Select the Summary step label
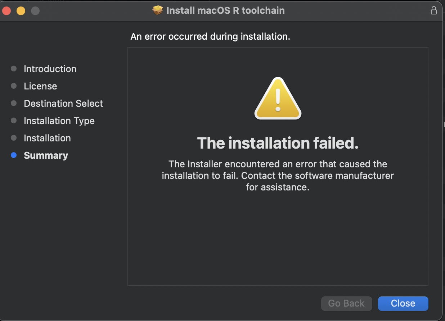The image size is (445, 321). click(46, 155)
